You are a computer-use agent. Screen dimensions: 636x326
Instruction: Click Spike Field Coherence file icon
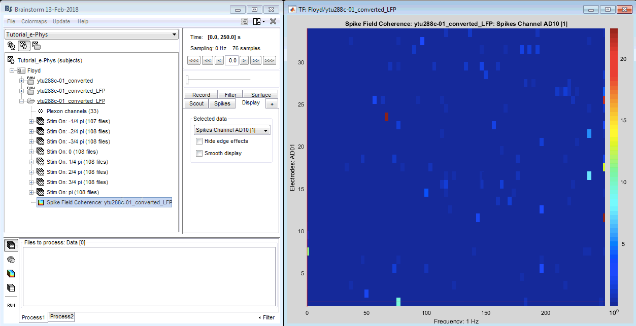click(41, 202)
